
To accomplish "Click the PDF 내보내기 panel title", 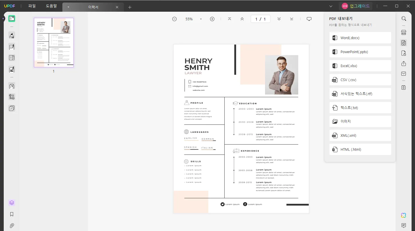I will 341,19.
